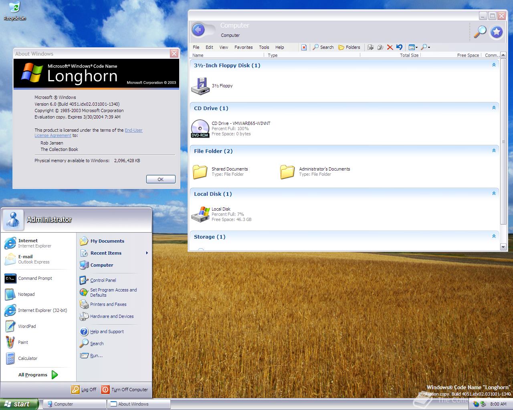Open My Documents in Start menu
Screen dimensions: 513x410
pyautogui.click(x=114, y=241)
